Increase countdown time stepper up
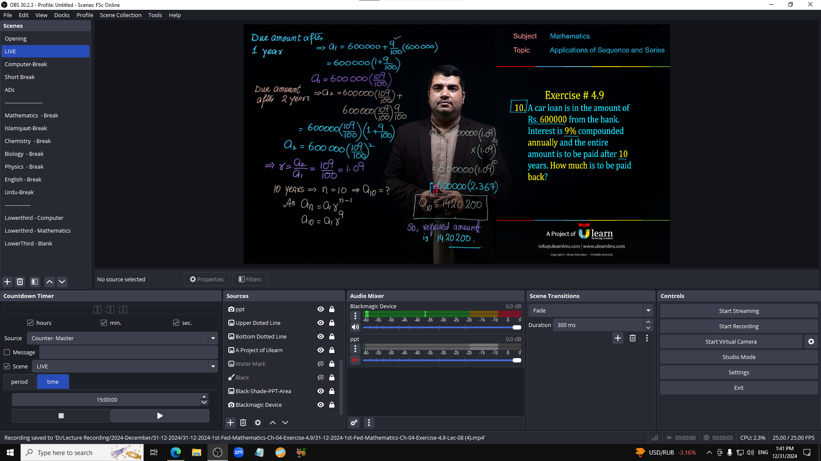 point(204,397)
